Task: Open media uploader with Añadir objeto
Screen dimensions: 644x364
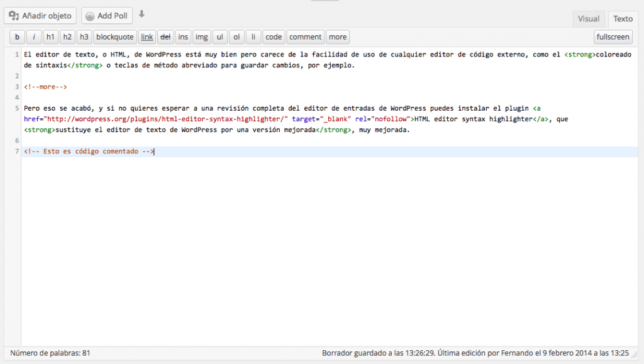Action: 40,15
